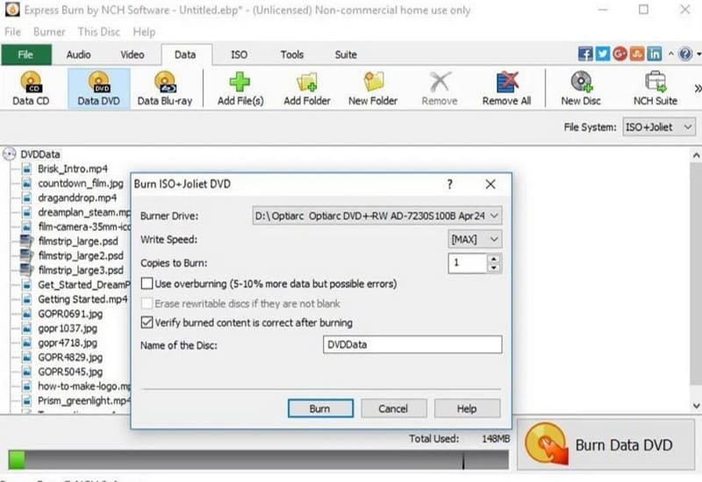Viewport: 702px width, 482px height.
Task: Open the Burner menu
Action: click(x=49, y=32)
